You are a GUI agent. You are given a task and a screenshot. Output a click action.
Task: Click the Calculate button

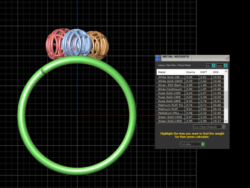click(192, 144)
